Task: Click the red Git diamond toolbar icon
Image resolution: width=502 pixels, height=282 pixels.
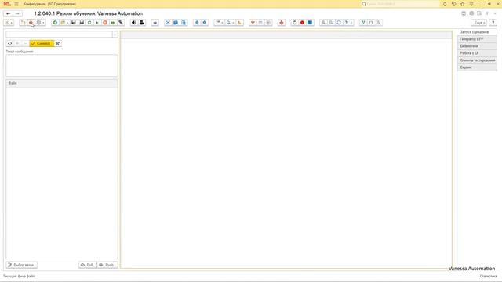Action: click(31, 23)
